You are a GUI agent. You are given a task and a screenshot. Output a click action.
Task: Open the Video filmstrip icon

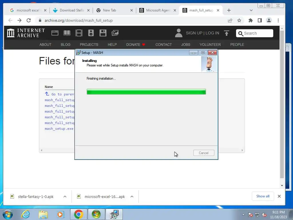(x=79, y=33)
